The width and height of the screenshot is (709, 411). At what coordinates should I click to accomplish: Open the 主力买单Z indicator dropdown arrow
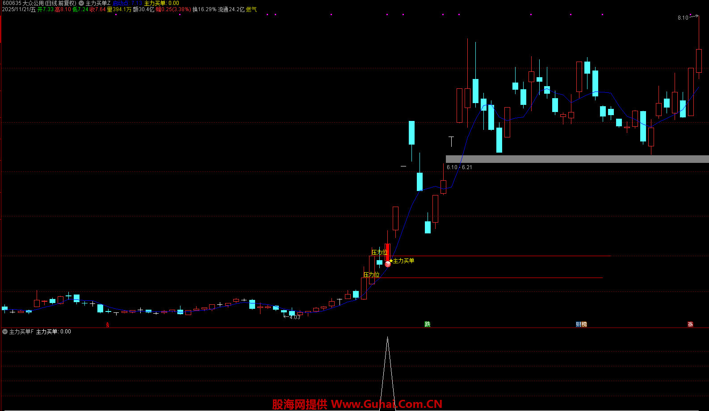tap(81, 3)
